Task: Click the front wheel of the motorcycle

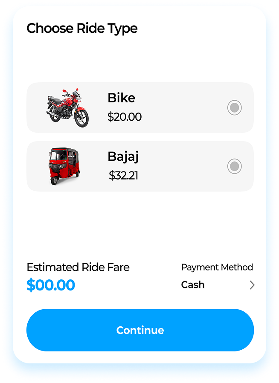Action: point(81,118)
